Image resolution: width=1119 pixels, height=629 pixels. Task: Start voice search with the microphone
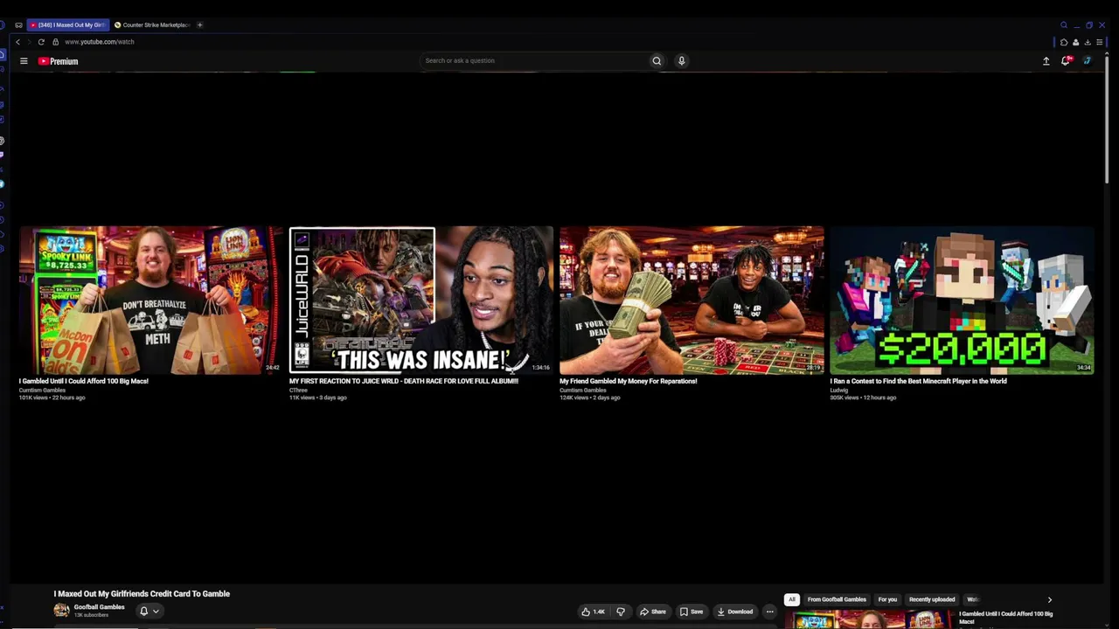pyautogui.click(x=682, y=61)
